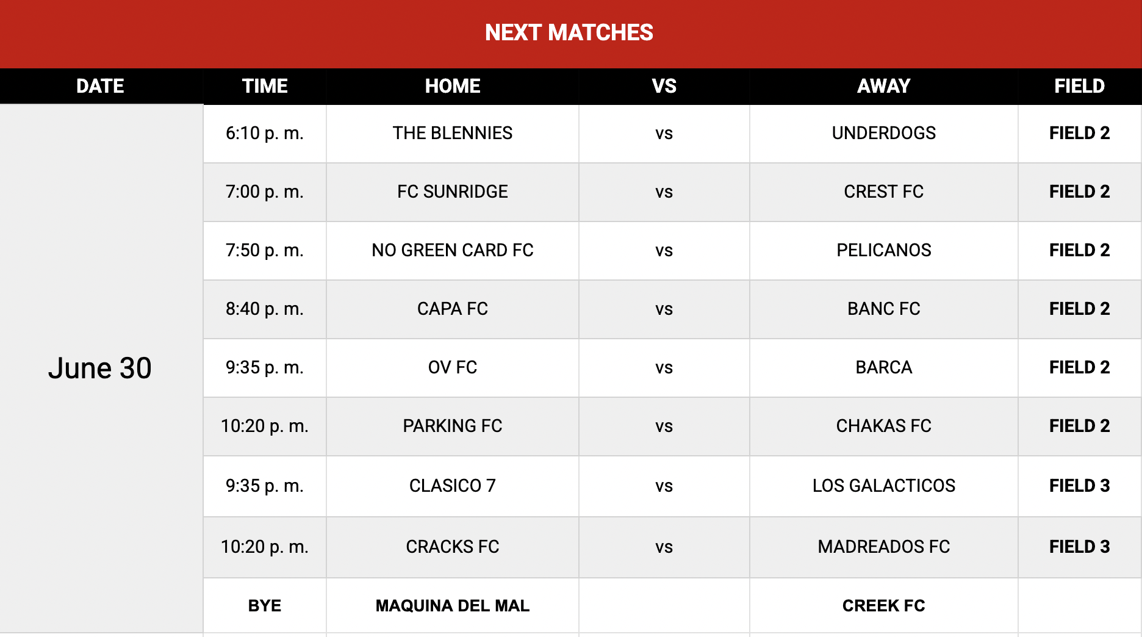Select the June 30 date cell
Viewport: 1142px width, 637px height.
click(101, 369)
